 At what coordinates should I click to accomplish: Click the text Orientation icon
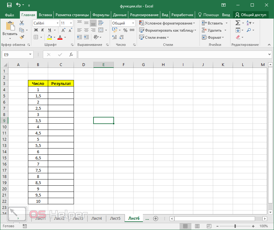click(x=96, y=37)
